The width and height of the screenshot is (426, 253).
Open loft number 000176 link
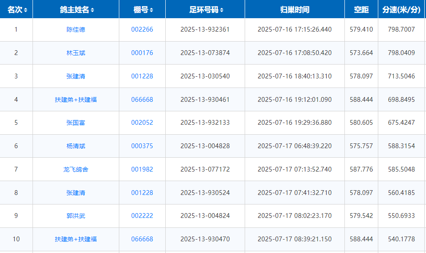coord(142,53)
